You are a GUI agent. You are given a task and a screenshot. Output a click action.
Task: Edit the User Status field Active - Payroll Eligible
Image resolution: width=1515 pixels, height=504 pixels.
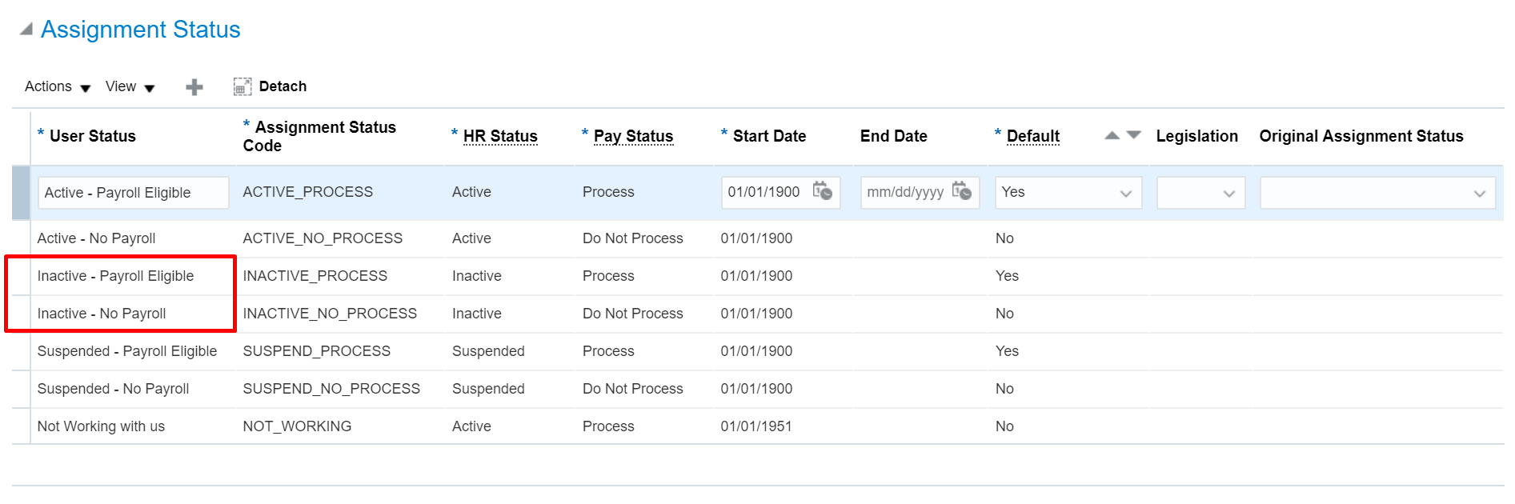[x=133, y=193]
